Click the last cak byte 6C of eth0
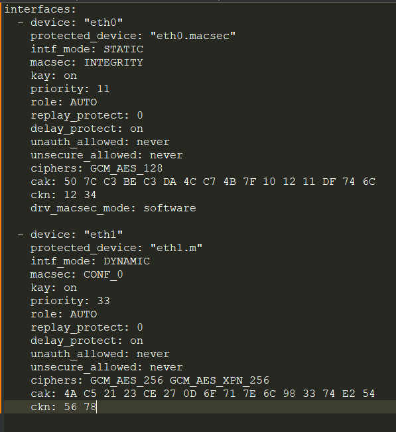The height and width of the screenshot is (432, 396). [369, 182]
